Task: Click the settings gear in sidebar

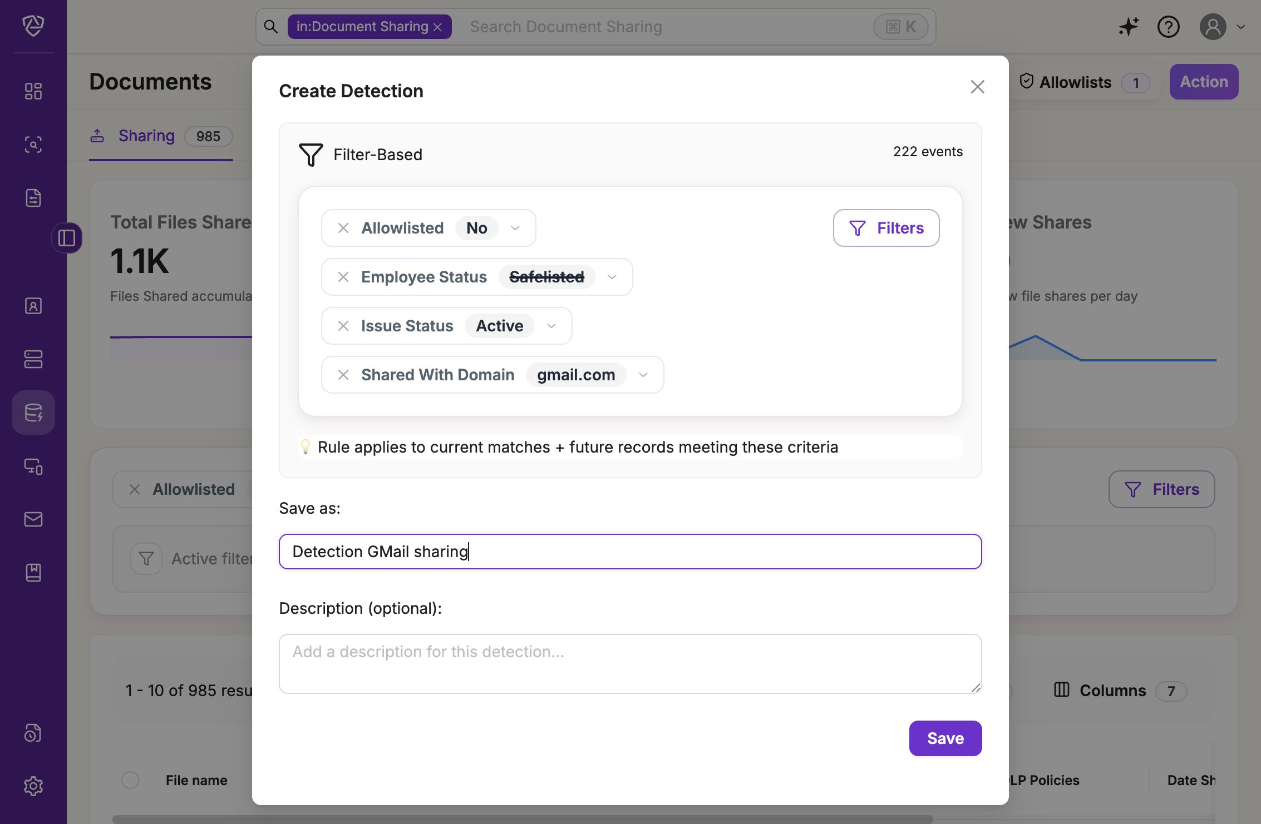Action: point(33,786)
